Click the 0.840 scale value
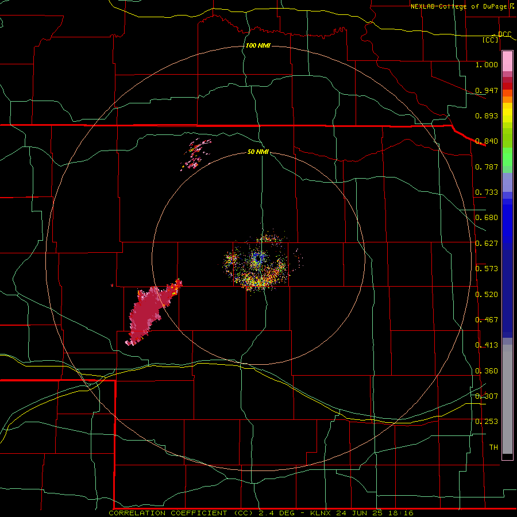The height and width of the screenshot is (517, 517). coord(487,141)
